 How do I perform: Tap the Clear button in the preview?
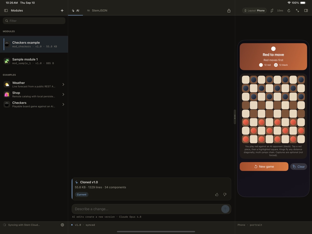299,167
